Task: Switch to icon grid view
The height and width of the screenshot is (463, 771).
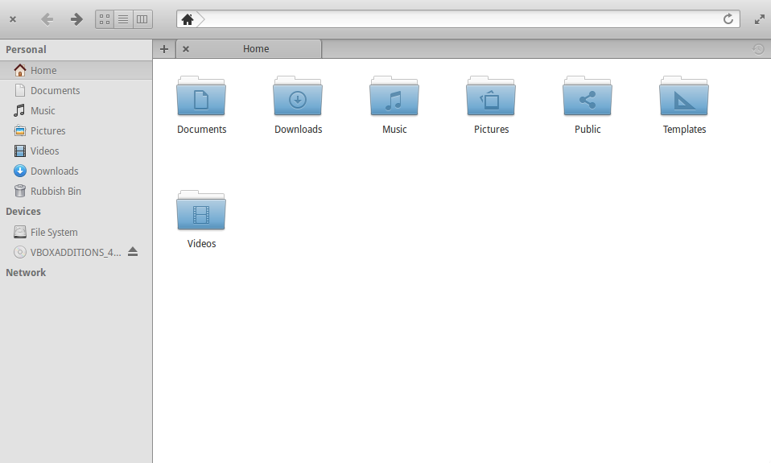Action: 105,19
